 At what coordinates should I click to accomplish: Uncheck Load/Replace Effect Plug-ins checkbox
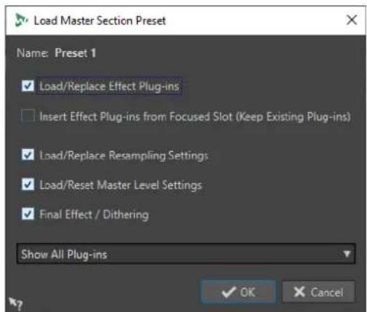(x=28, y=86)
